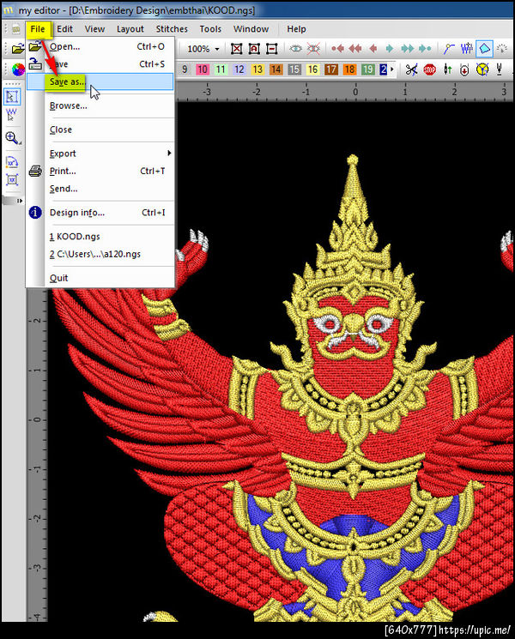515x639 pixels.
Task: Activate the zoom magnifier tool
Action: [12, 138]
